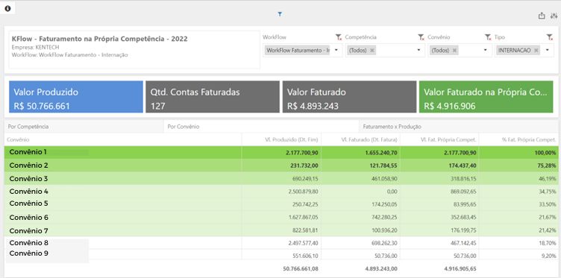Expand the WorkFlow dropdown list
Image resolution: width=561 pixels, height=278 pixels.
(336, 51)
